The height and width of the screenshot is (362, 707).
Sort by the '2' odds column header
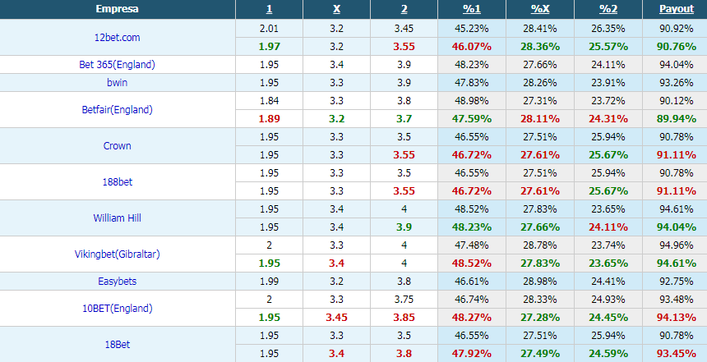point(404,9)
